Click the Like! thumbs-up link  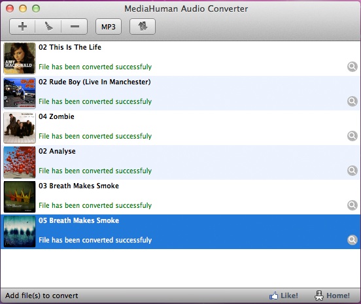coord(283,296)
